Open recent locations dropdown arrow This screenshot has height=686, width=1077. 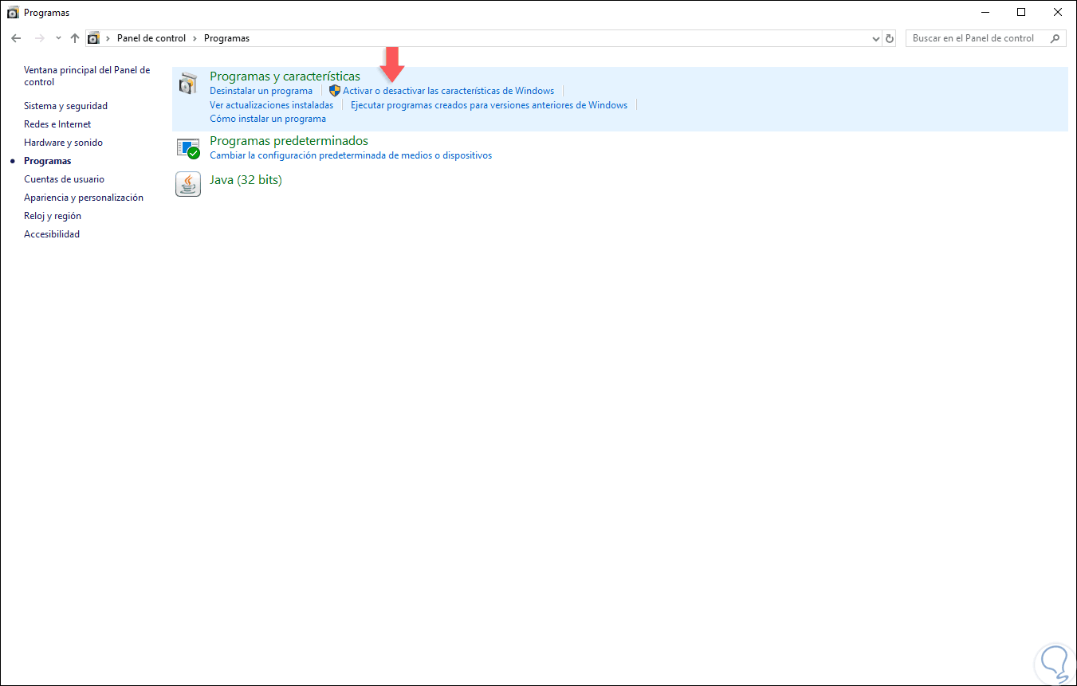[x=58, y=38]
